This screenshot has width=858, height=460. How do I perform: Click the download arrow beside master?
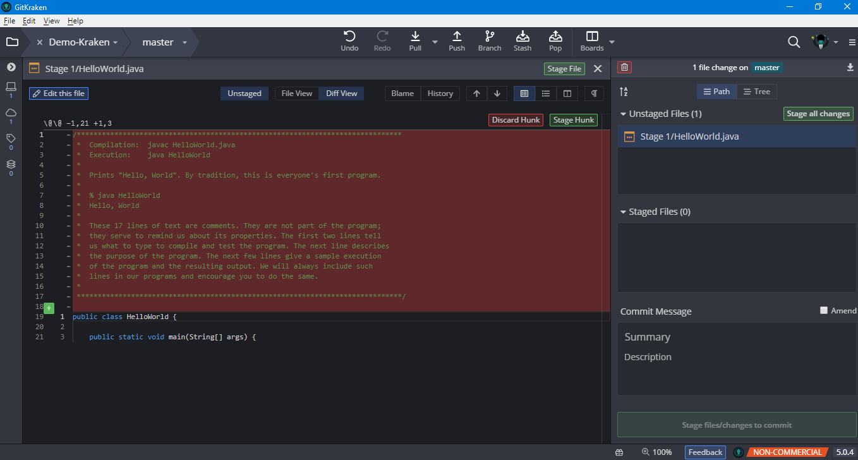pos(850,68)
